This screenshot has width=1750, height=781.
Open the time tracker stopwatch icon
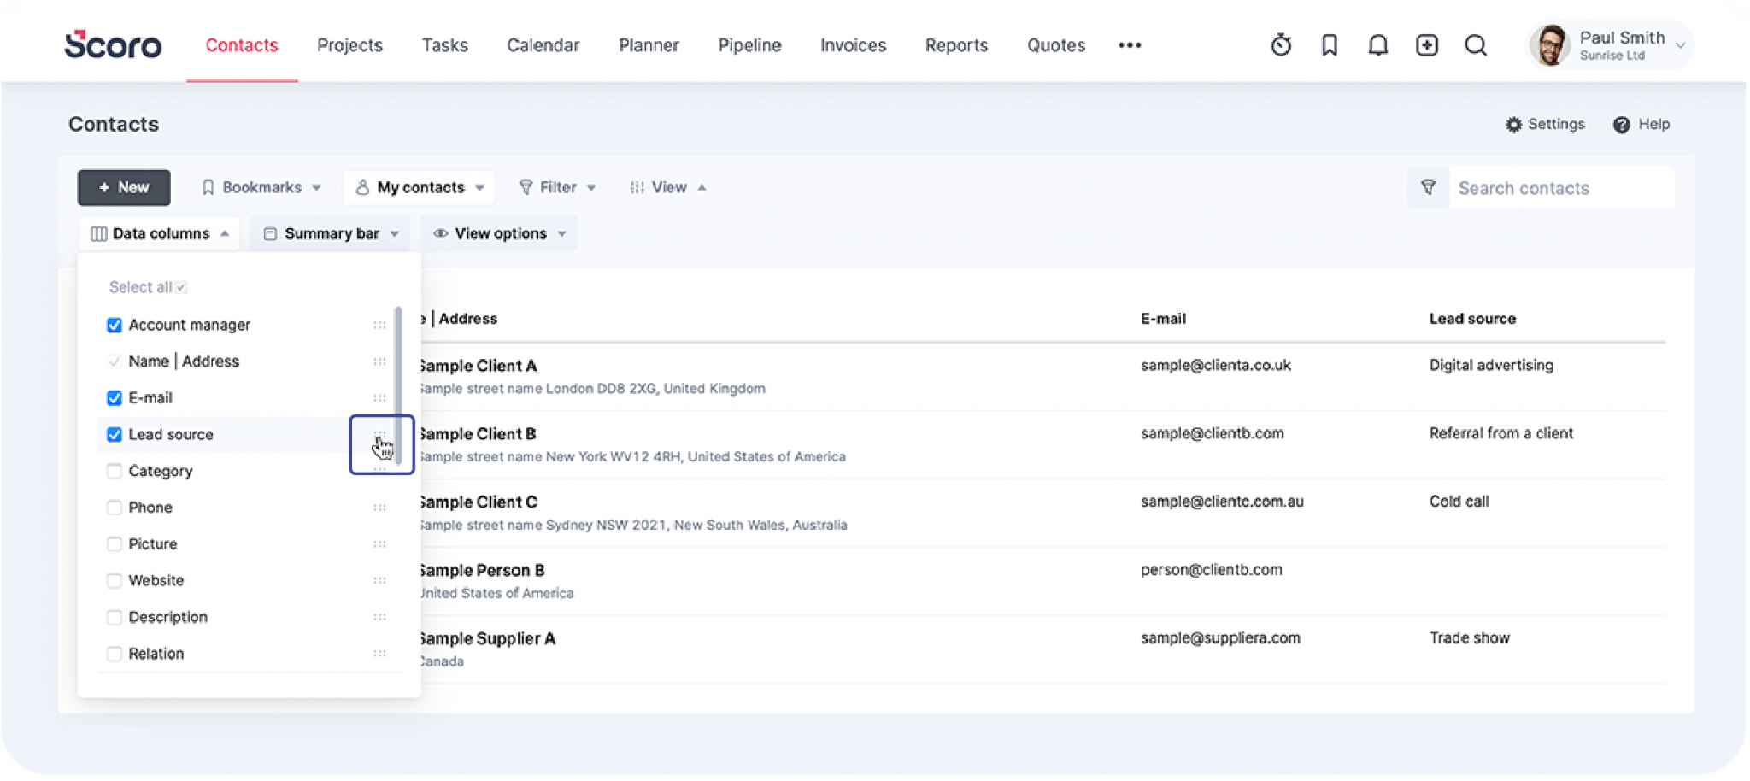coord(1279,45)
